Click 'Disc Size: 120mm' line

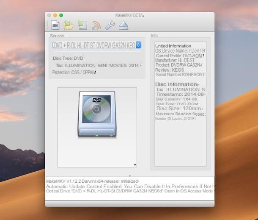click(179, 109)
